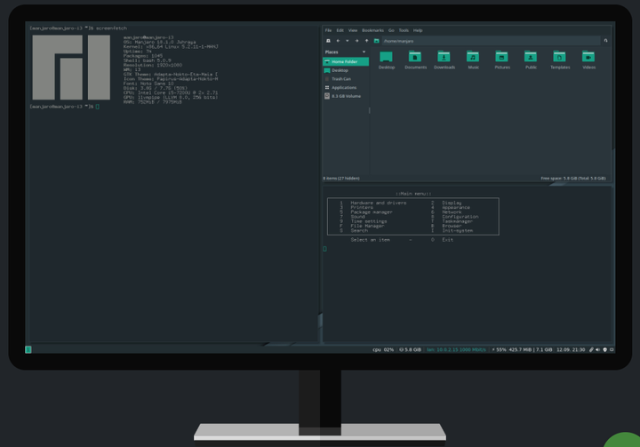Click "Sound" entry in Main menu
The width and height of the screenshot is (640, 447).
[357, 217]
